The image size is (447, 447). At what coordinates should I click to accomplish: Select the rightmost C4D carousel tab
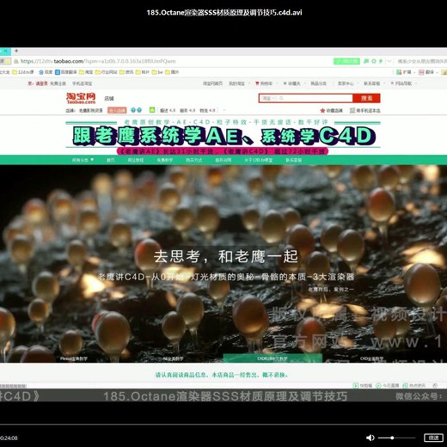coord(372,358)
